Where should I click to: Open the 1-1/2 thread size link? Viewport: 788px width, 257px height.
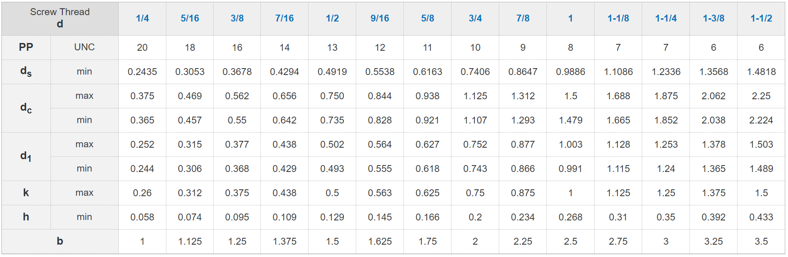761,18
